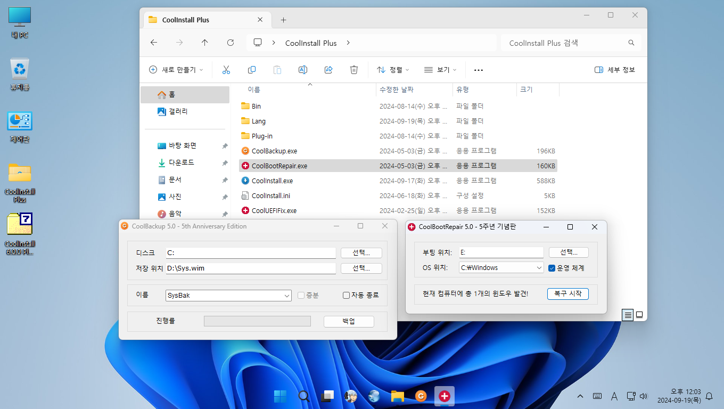Click 선택... next to 부팅 위치 in CoolBootRepair
This screenshot has height=409, width=724.
click(x=568, y=252)
